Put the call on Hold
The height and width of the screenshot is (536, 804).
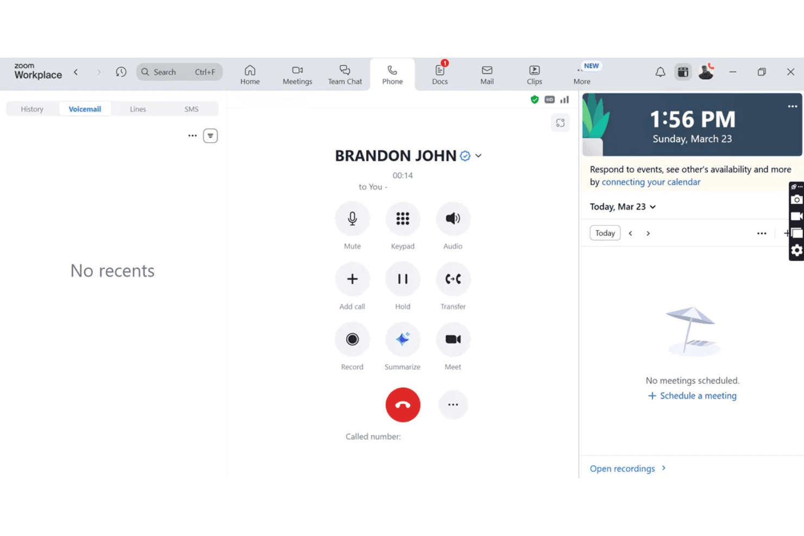pyautogui.click(x=403, y=279)
